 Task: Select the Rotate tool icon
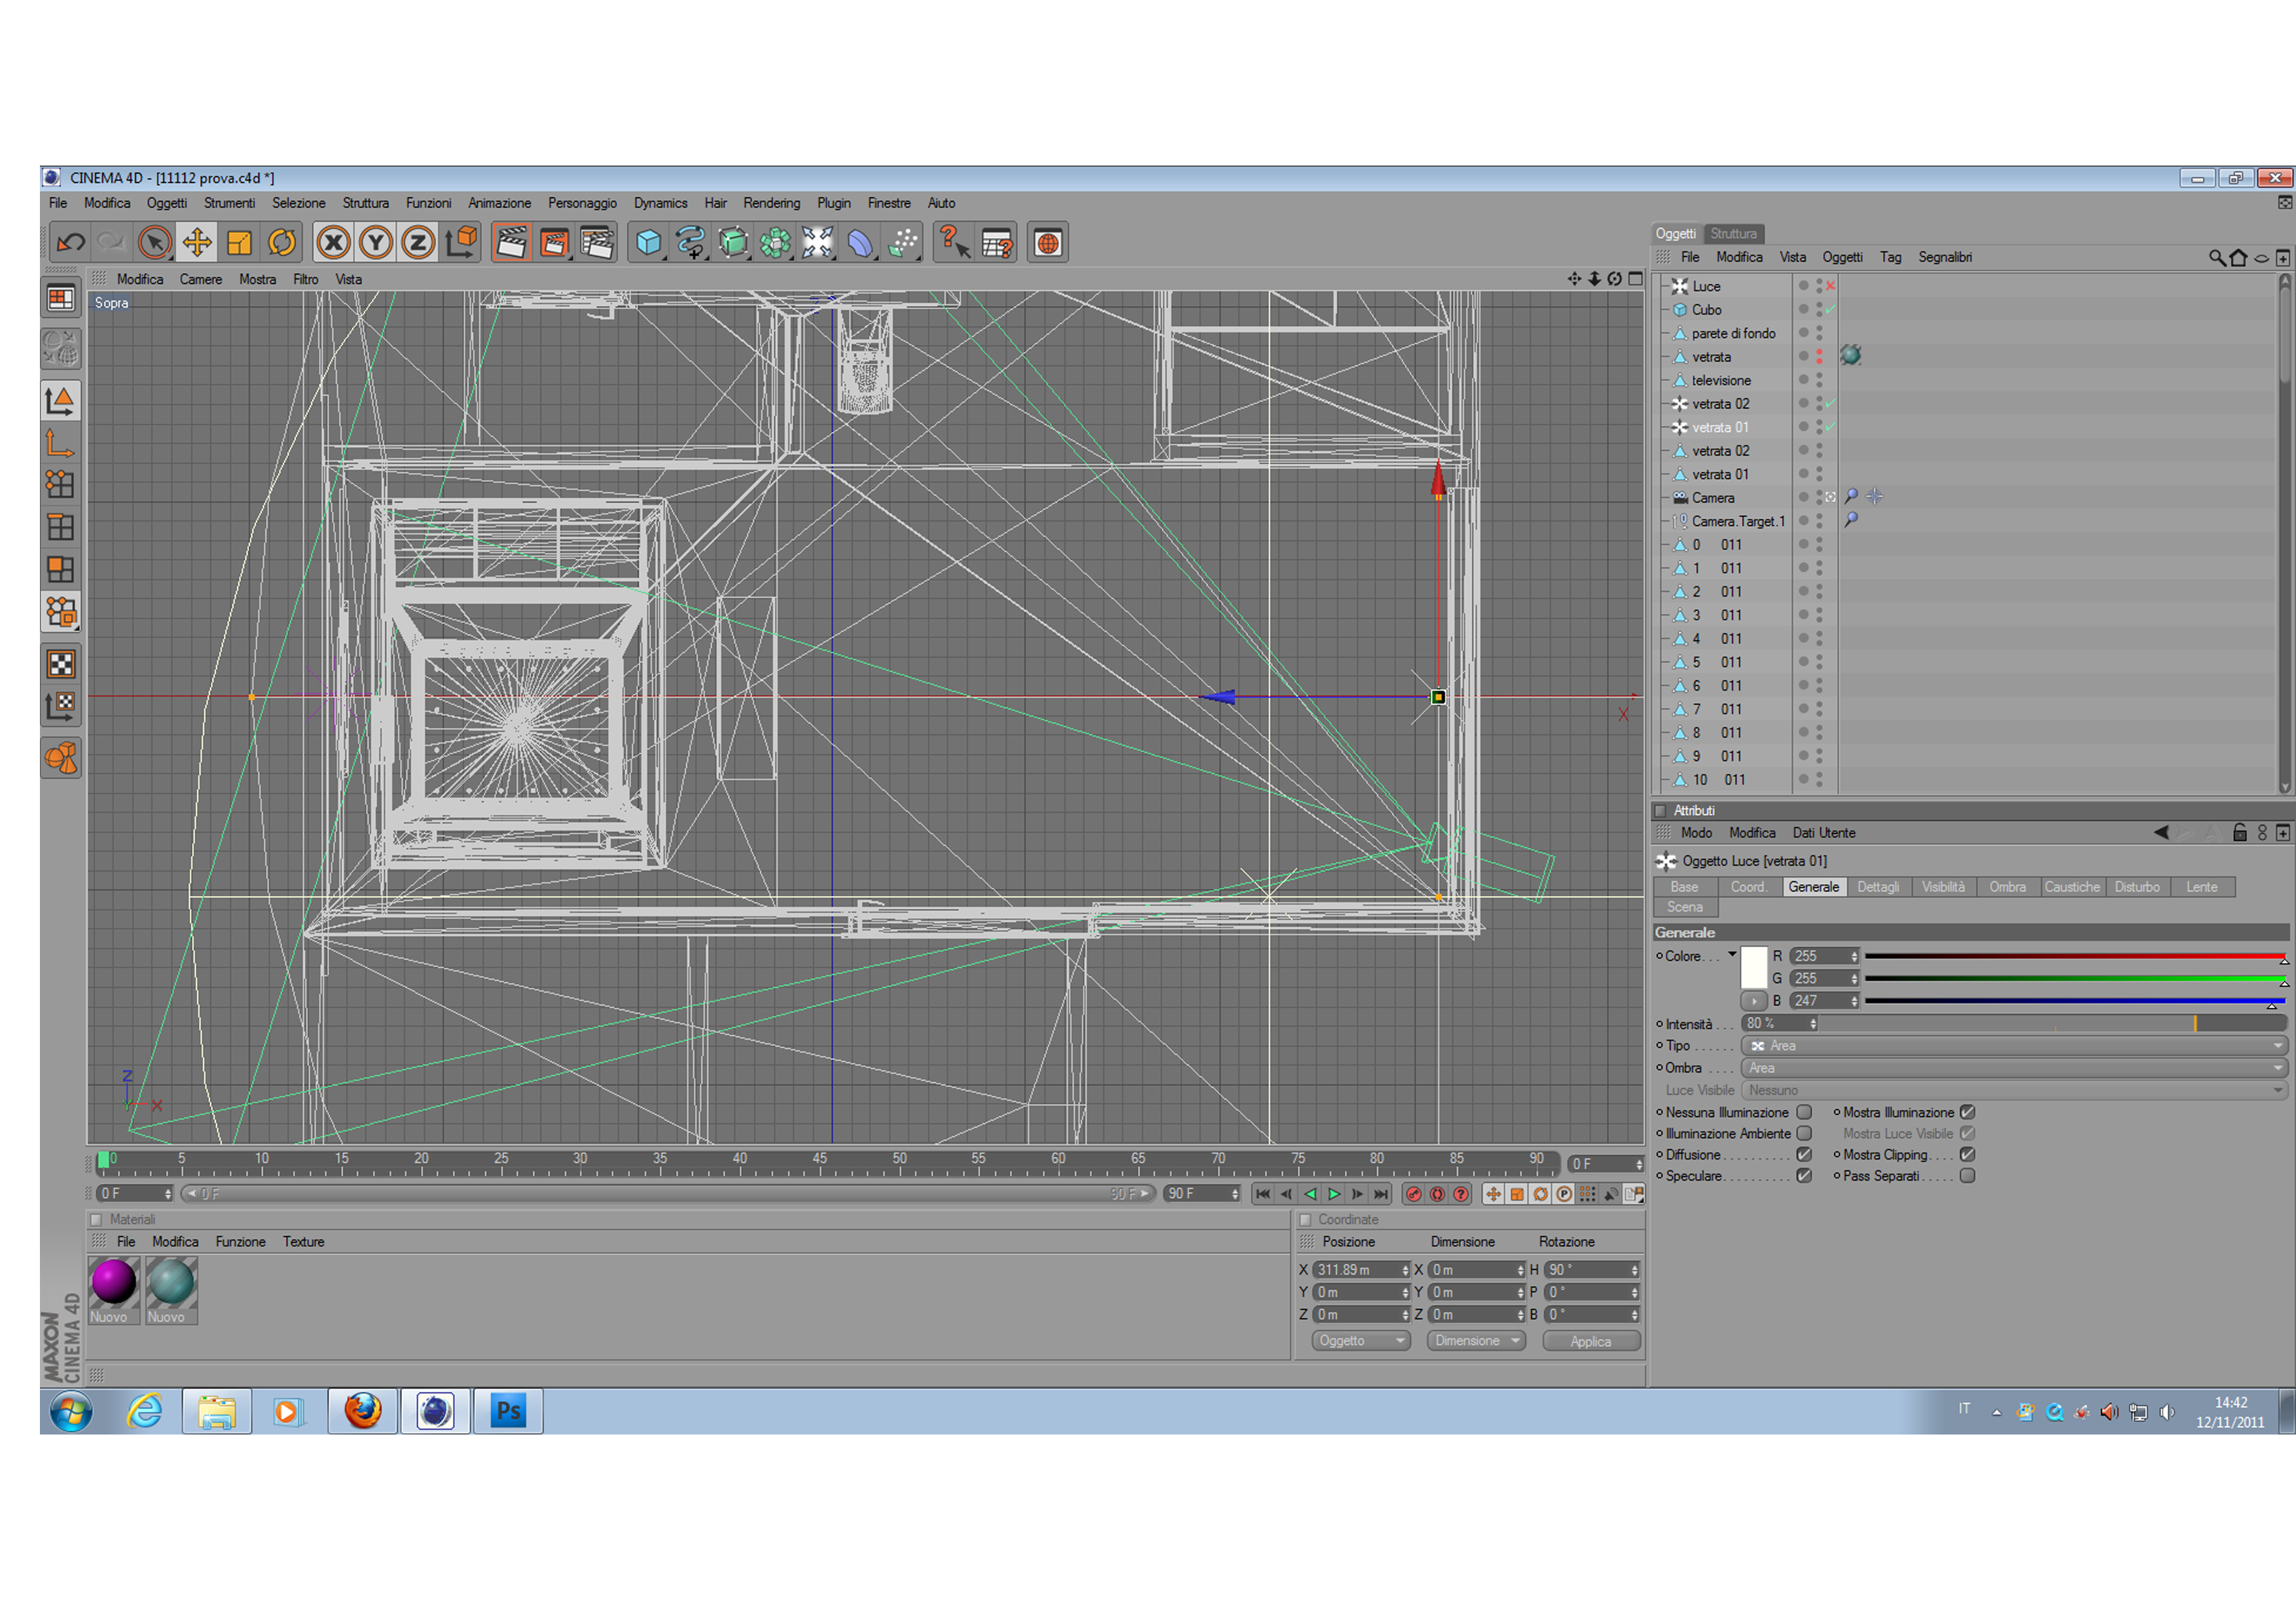[282, 242]
